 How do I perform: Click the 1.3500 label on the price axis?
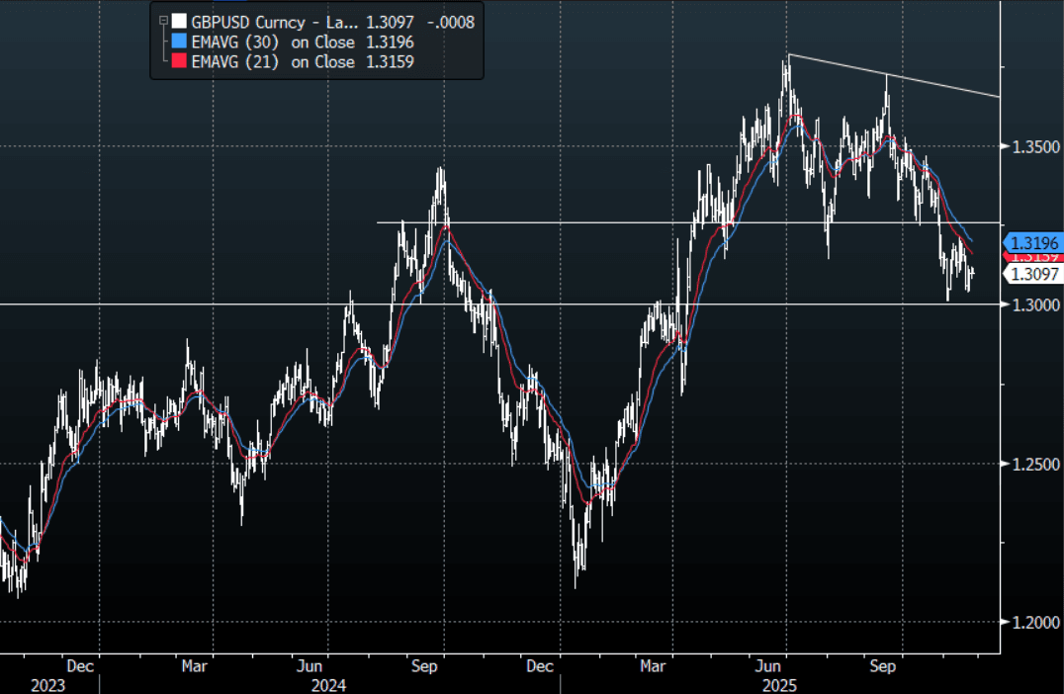click(1032, 146)
